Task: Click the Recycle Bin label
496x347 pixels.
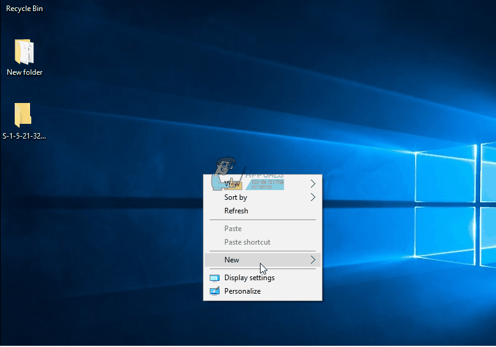Action: click(x=25, y=9)
